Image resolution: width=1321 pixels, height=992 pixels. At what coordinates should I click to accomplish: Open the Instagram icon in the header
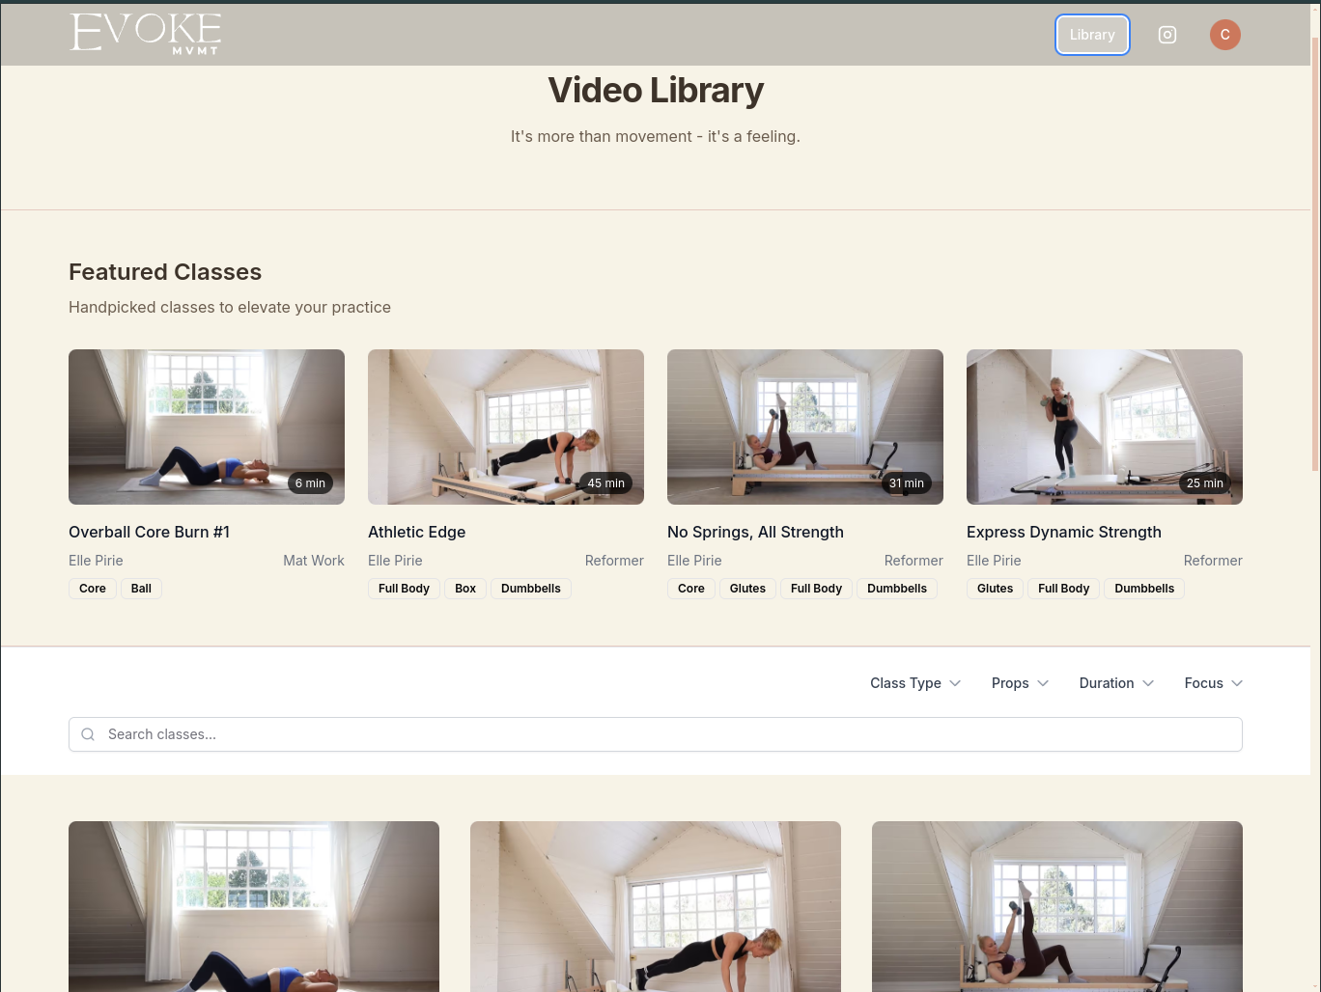pyautogui.click(x=1166, y=35)
